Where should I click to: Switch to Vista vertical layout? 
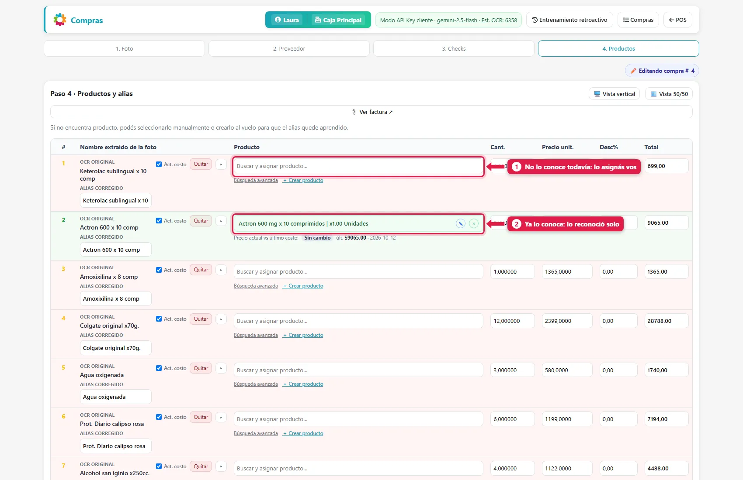tap(615, 94)
